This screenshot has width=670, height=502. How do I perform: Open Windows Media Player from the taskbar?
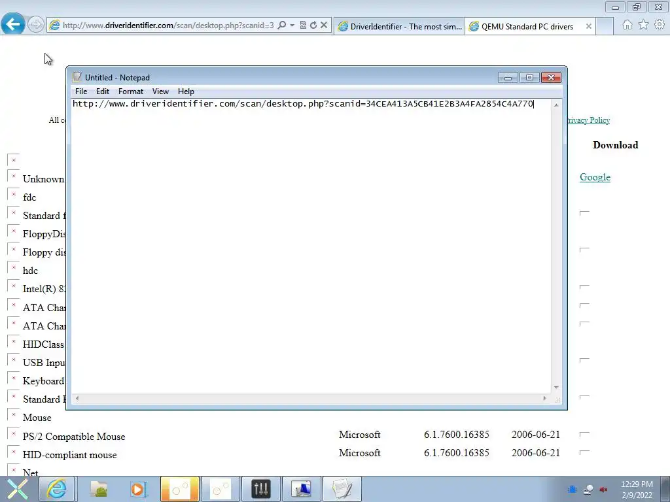tap(138, 489)
